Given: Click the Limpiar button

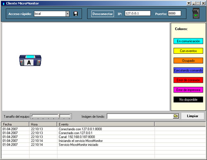Looking at the screenshot, I should [x=193, y=116].
